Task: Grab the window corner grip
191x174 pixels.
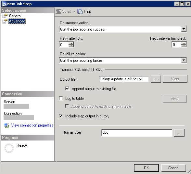Action: [x=189, y=172]
